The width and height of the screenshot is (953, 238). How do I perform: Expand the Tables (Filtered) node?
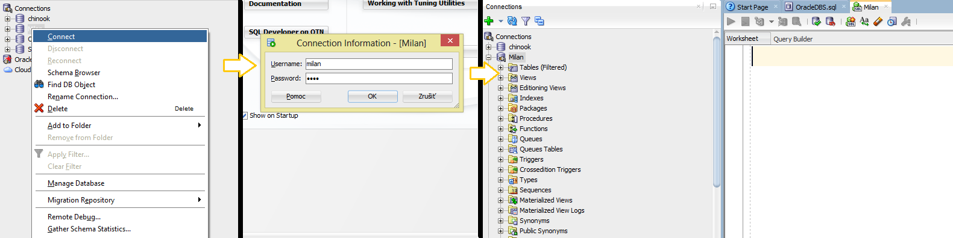pyautogui.click(x=500, y=67)
